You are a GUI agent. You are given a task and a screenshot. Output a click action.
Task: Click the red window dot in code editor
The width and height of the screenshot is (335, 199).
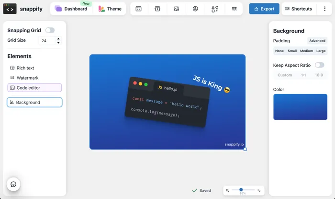pos(135,83)
